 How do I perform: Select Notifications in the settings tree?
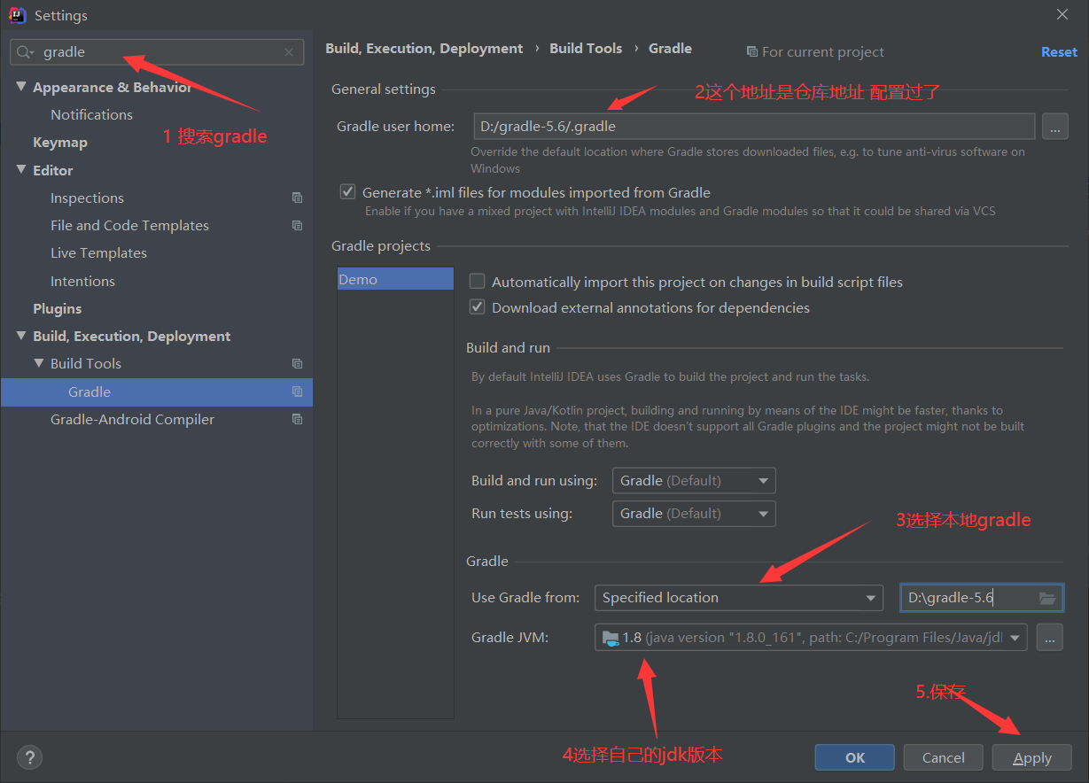tap(91, 115)
